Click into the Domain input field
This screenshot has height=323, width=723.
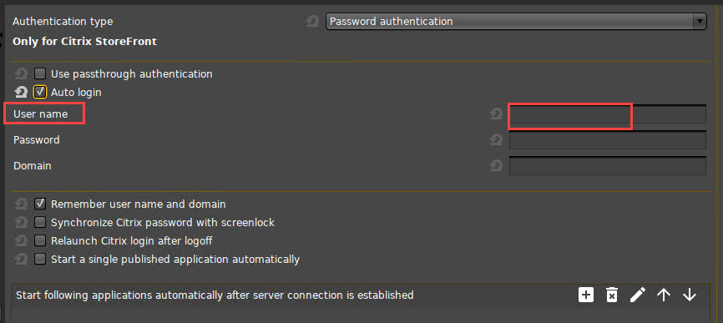607,166
